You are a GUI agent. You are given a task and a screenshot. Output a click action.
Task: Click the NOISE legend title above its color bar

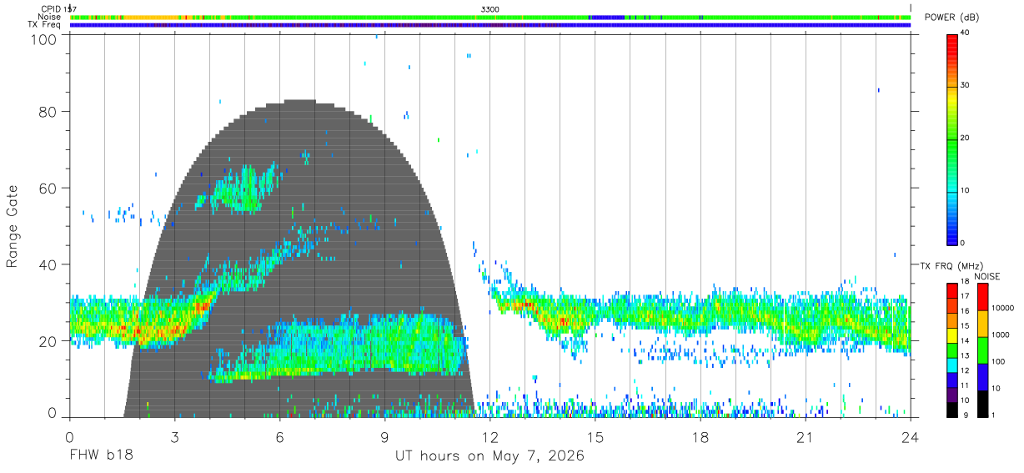coord(987,276)
